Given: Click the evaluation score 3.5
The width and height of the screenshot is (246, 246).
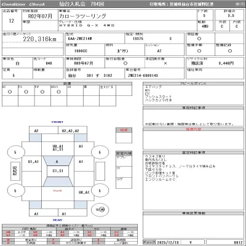Looking at the screenshot, I should (x=231, y=16).
